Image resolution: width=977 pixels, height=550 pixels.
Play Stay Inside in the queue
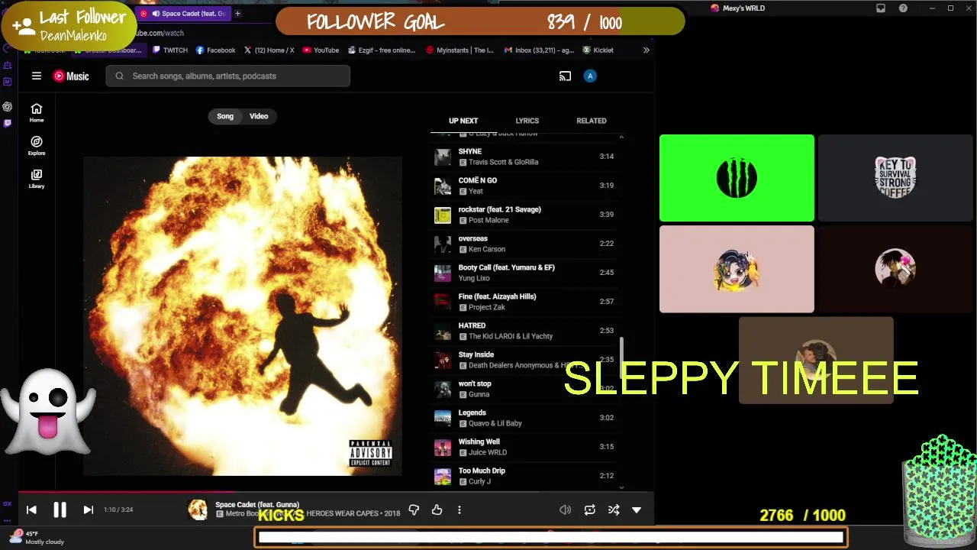point(524,360)
